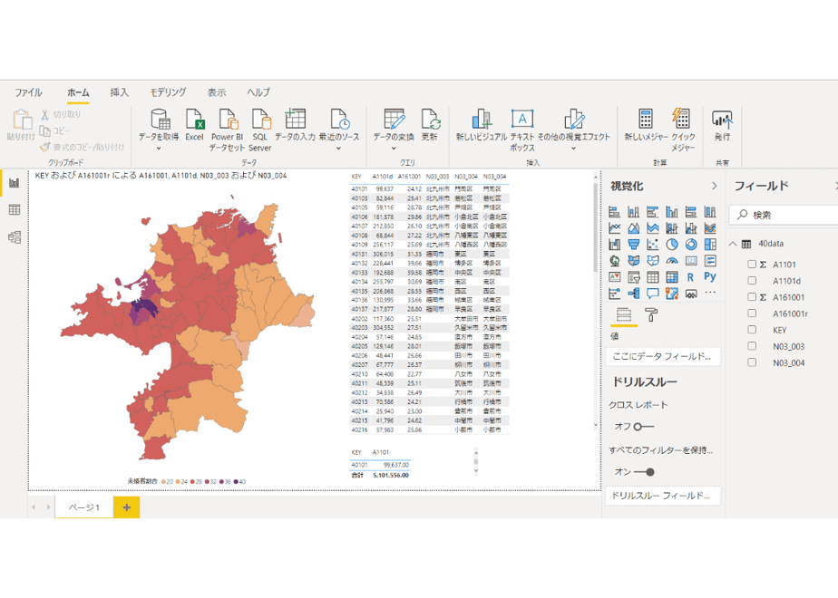The height and width of the screenshot is (598, 838).
Task: Select the area chart visual
Action: [x=634, y=228]
